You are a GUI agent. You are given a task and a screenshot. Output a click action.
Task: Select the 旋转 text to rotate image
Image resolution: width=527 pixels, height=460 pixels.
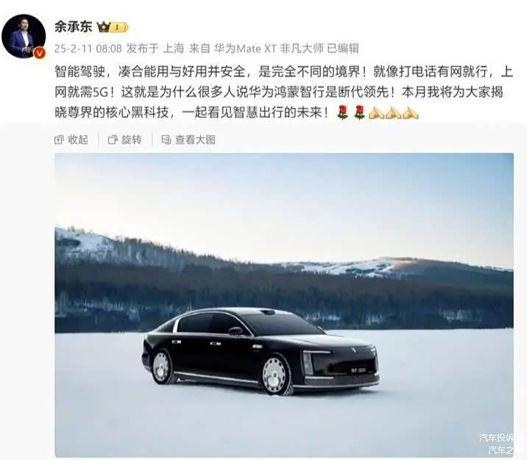[x=132, y=140]
